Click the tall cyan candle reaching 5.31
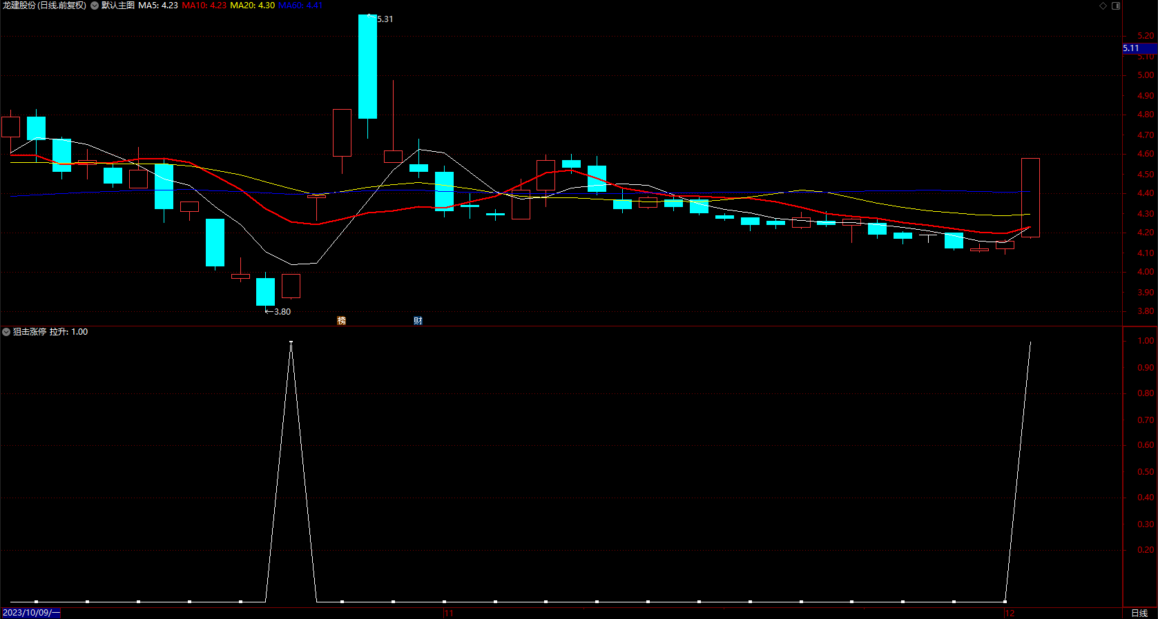 click(367, 67)
